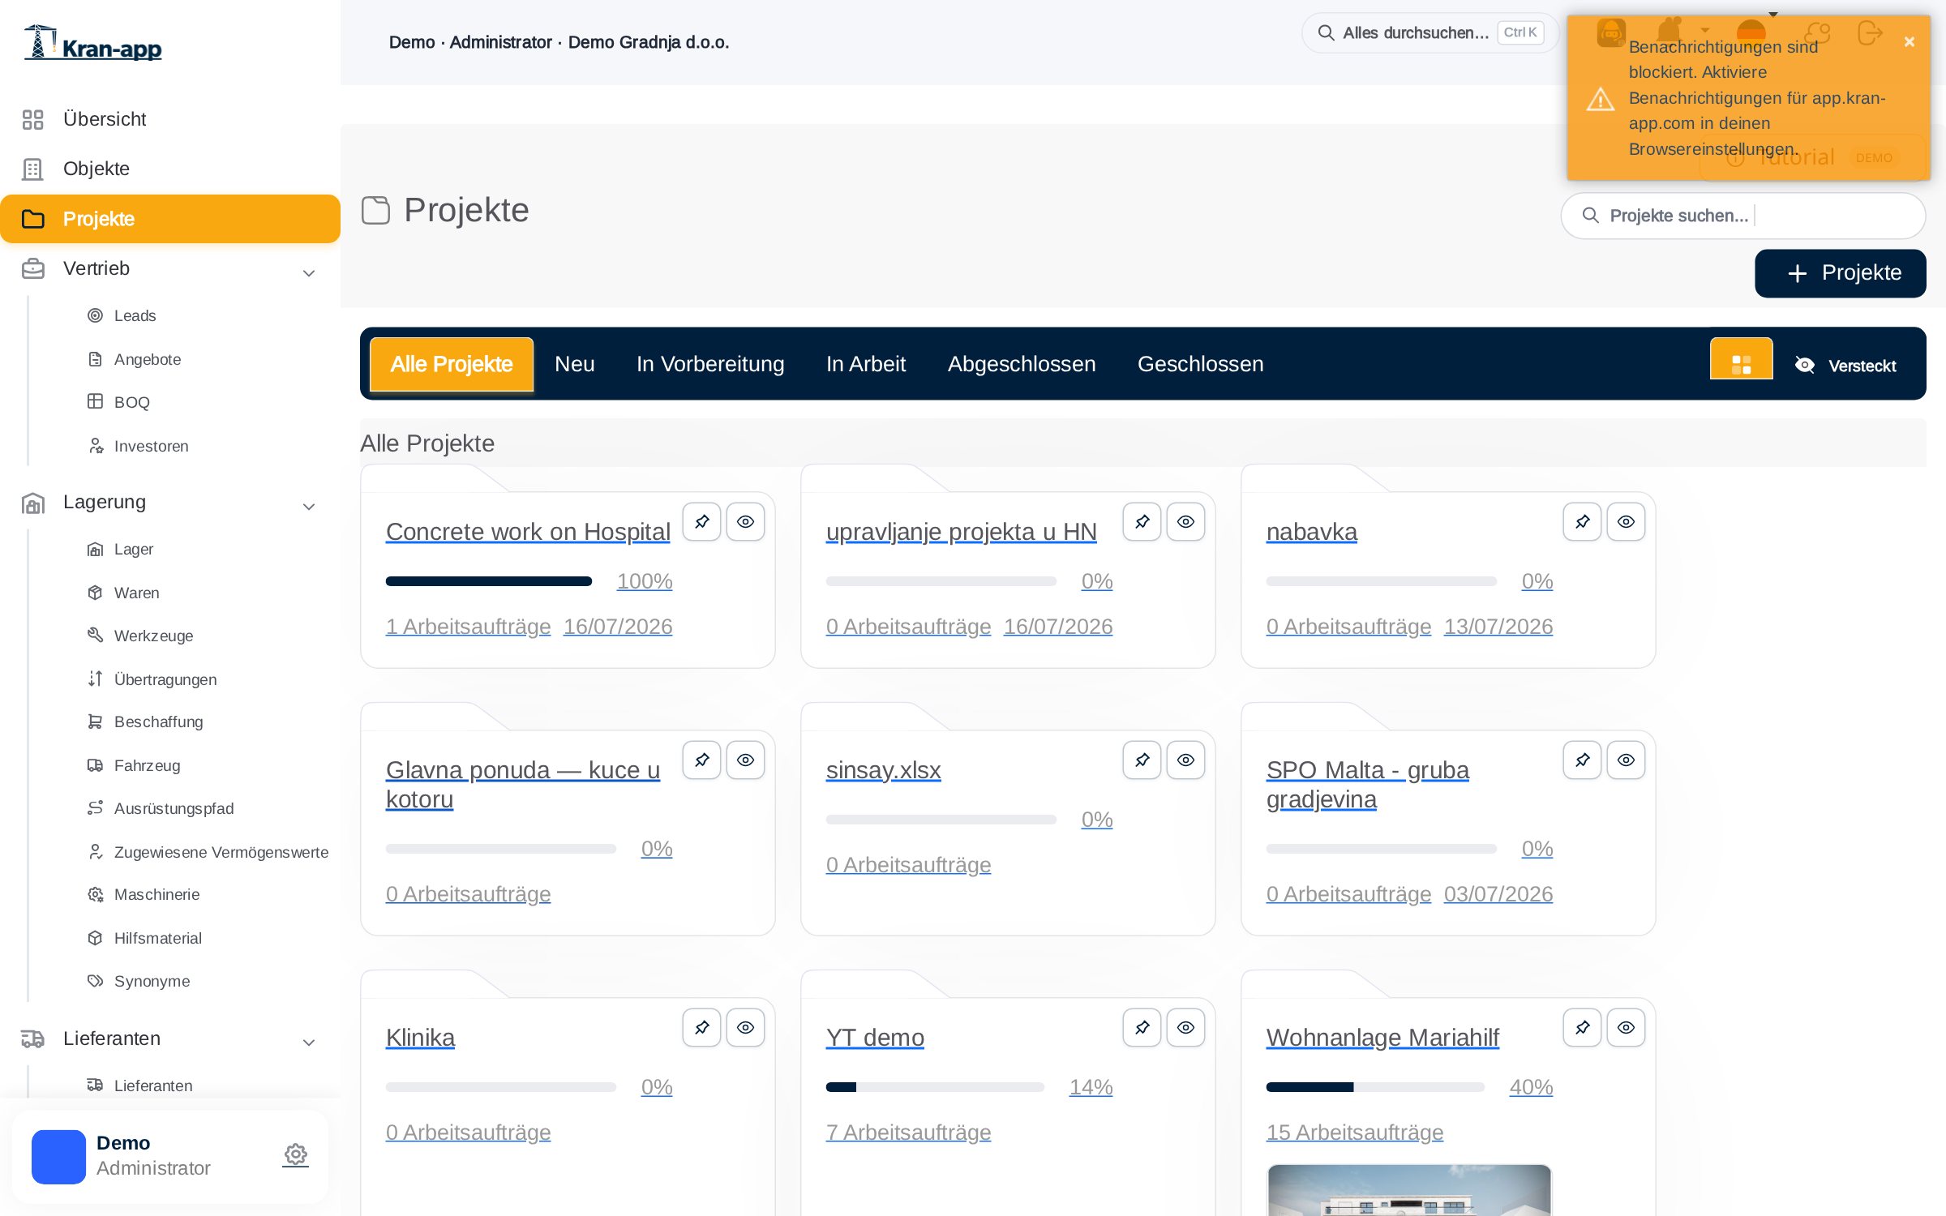Click progress bar of YT demo
This screenshot has height=1216, width=1946.
click(935, 1087)
